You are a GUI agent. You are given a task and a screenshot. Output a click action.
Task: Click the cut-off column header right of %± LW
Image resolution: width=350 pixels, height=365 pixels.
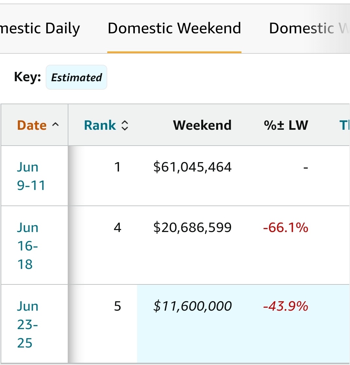pyautogui.click(x=344, y=125)
